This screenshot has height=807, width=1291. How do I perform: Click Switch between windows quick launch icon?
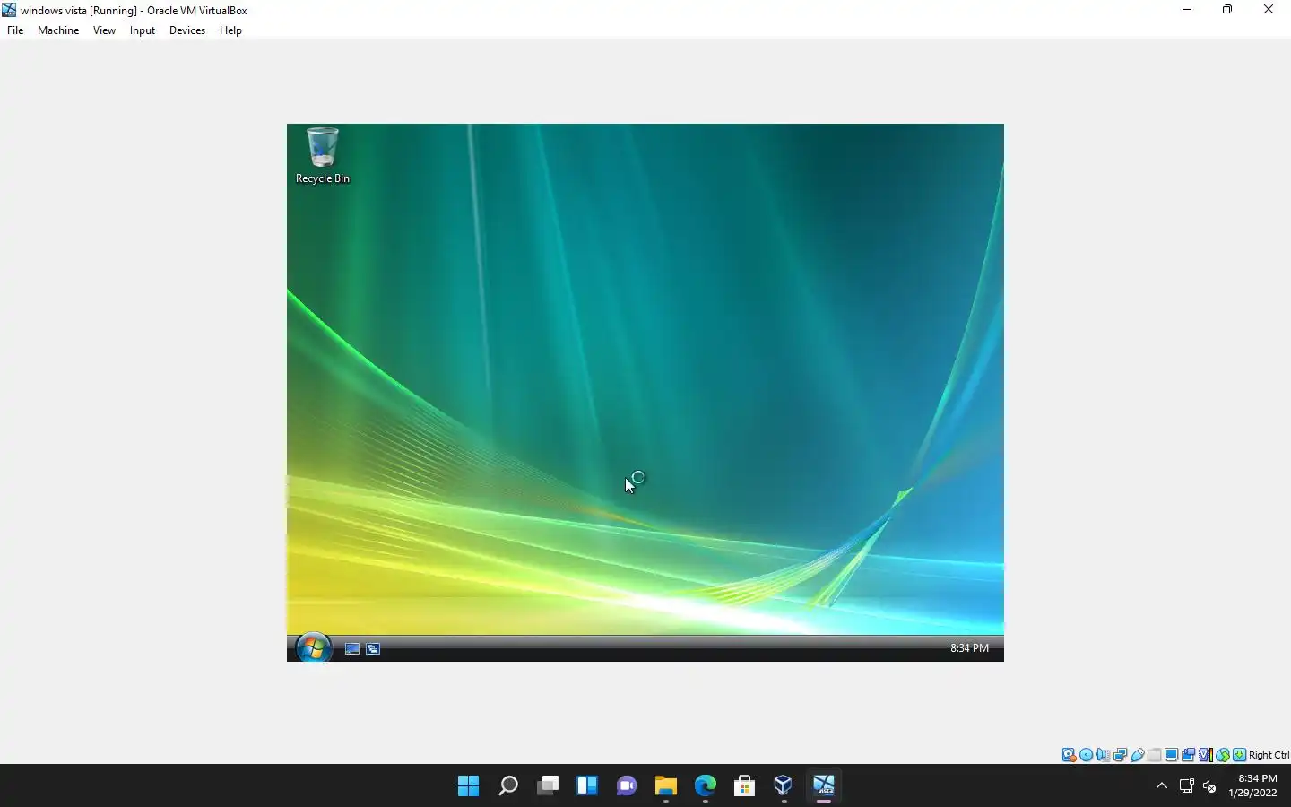pyautogui.click(x=373, y=648)
